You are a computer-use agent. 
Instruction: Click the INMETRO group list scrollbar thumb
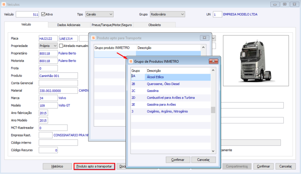coord(213,110)
